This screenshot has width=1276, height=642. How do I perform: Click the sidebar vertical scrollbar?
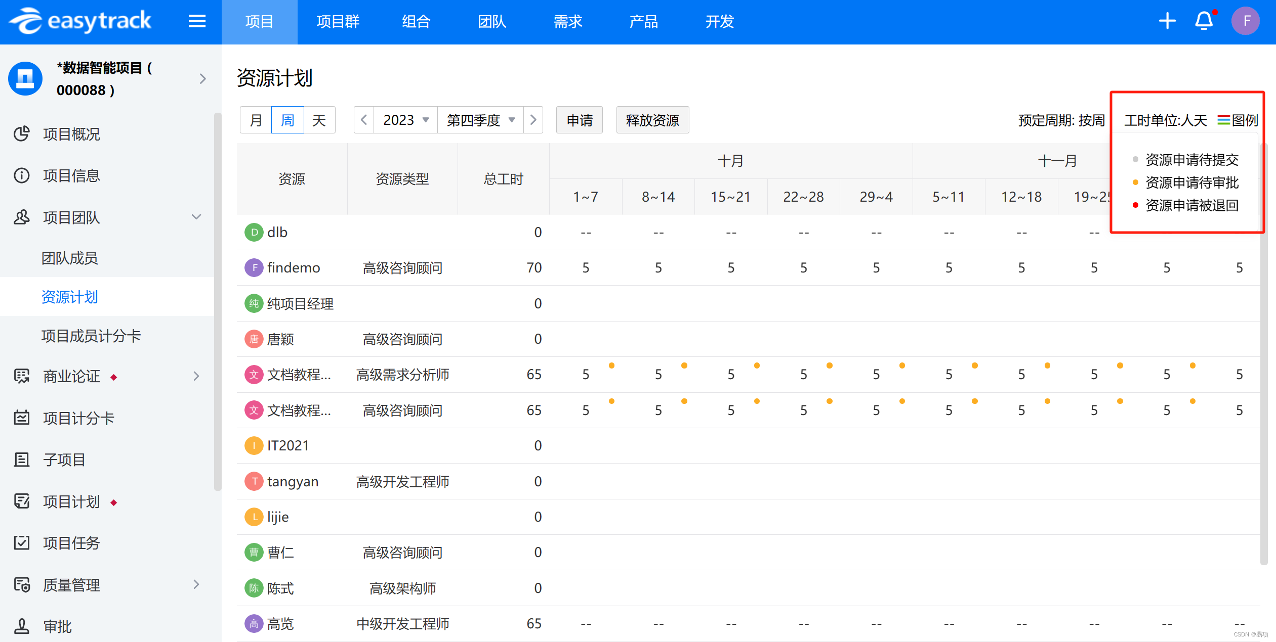[218, 301]
